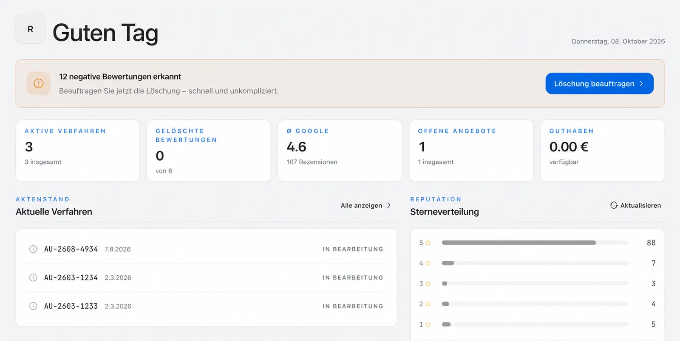
Task: Click the Sterneverteilung heading
Action: point(445,212)
